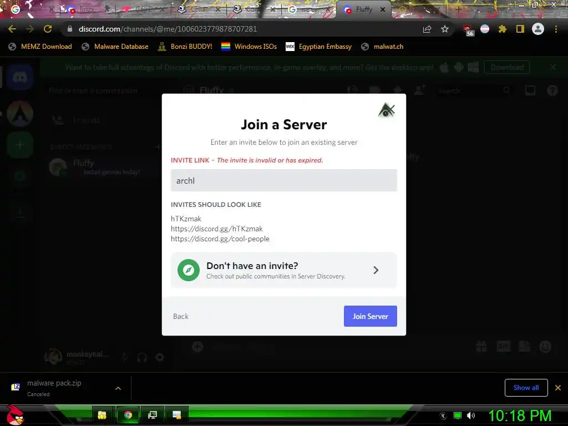The height and width of the screenshot is (426, 568).
Task: Close the downloads bar
Action: coord(558,388)
